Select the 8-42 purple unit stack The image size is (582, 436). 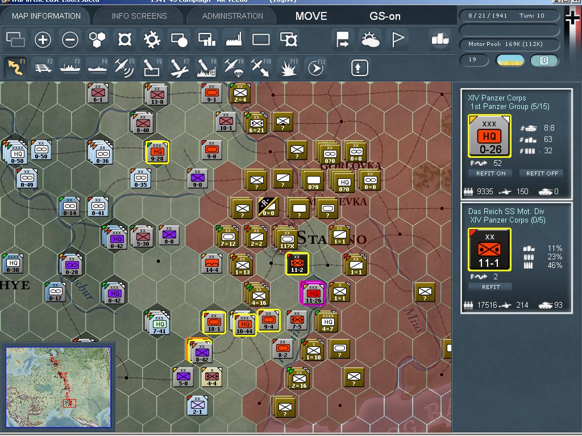[x=201, y=351]
